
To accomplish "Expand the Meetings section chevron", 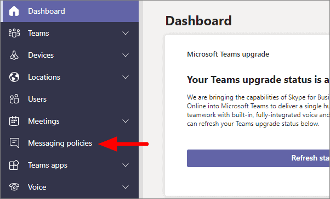I will (126, 121).
